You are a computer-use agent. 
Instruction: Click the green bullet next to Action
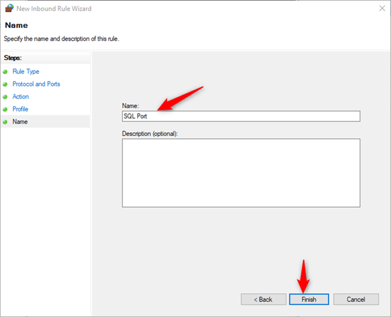6,97
